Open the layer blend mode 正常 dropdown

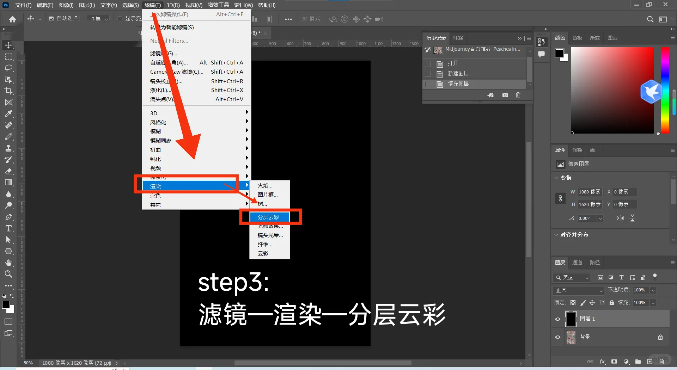pyautogui.click(x=578, y=290)
